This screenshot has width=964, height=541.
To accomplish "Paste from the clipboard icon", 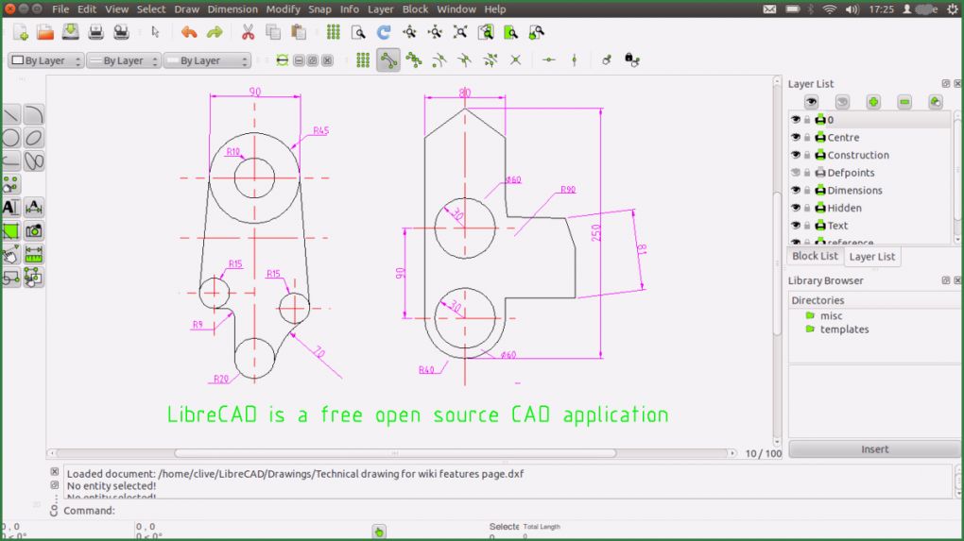I will coord(298,32).
